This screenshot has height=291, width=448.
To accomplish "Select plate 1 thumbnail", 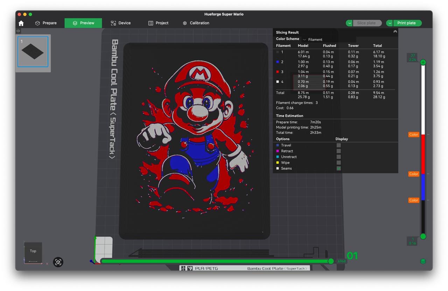I will (x=33, y=52).
